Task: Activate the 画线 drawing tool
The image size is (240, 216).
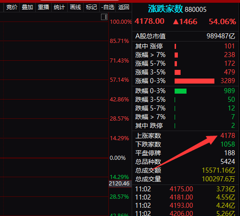Action: pos(75,7)
